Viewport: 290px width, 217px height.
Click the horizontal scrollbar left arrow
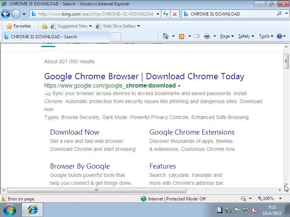[4, 190]
